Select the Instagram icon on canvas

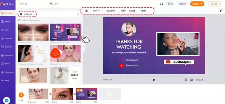(x=122, y=60)
